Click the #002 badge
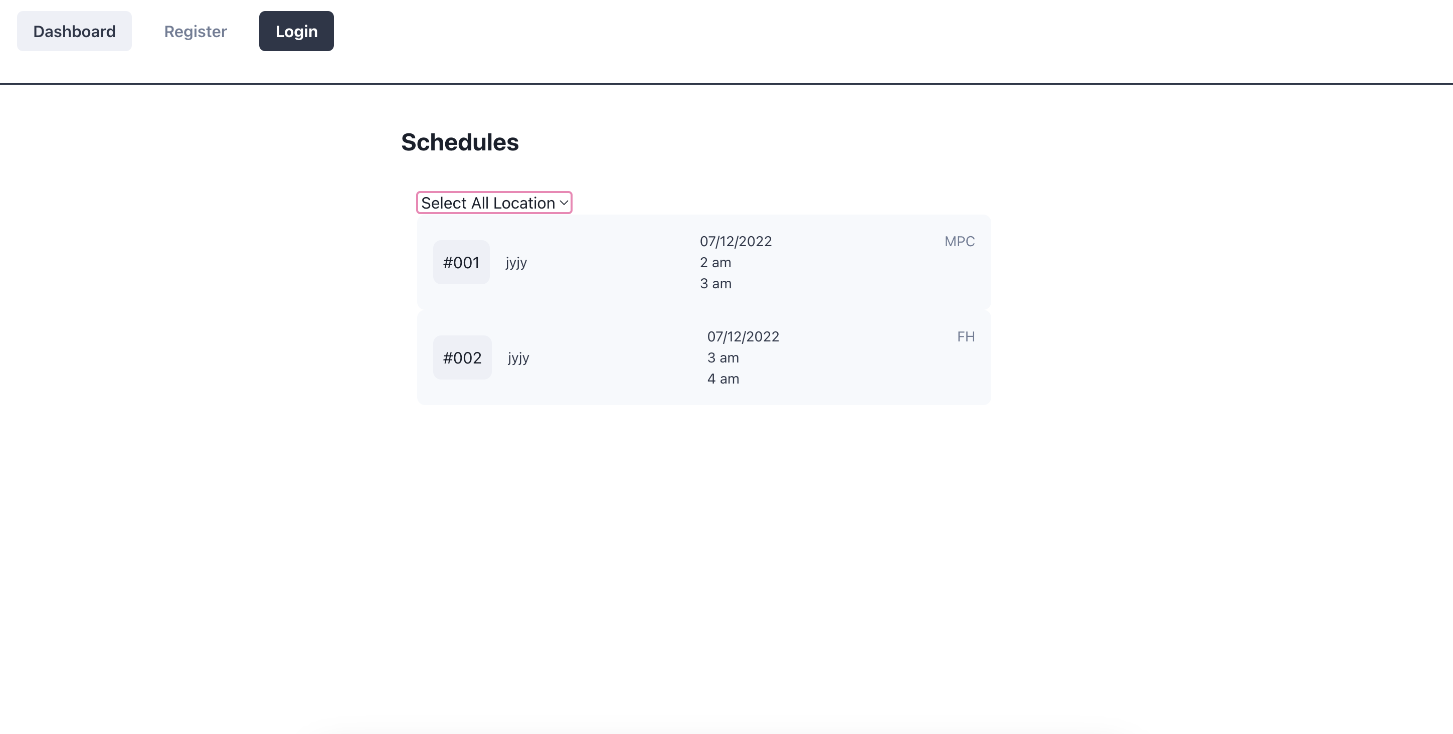This screenshot has height=734, width=1453. tap(462, 357)
